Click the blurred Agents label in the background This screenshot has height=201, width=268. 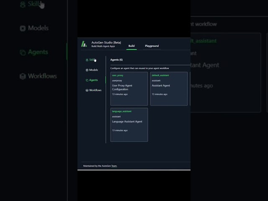(38, 52)
